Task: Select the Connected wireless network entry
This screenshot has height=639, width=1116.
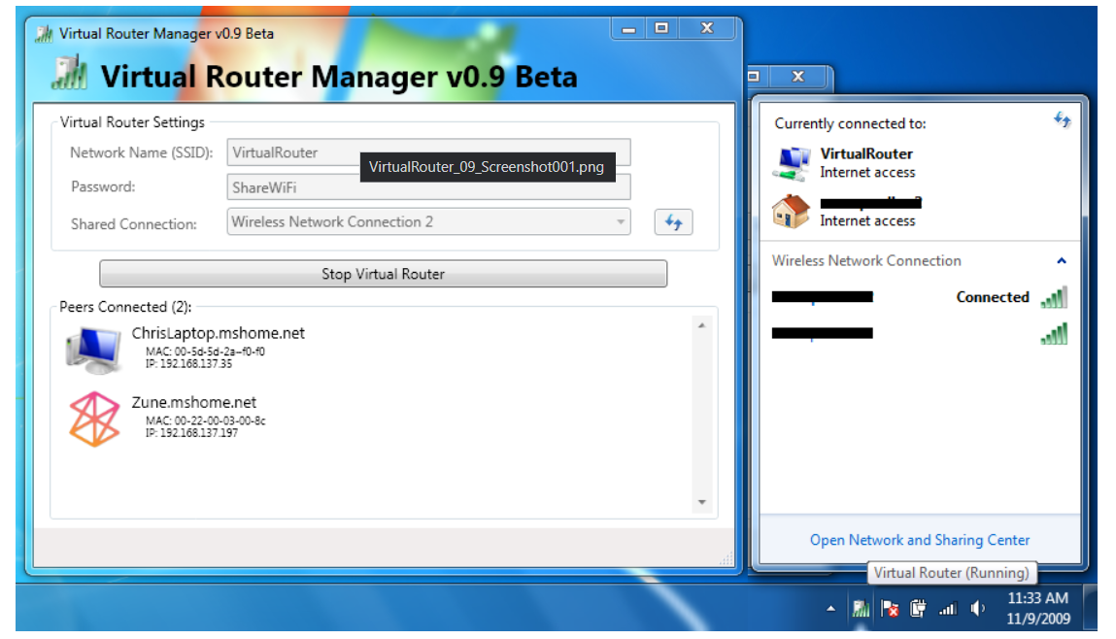Action: pyautogui.click(x=918, y=298)
